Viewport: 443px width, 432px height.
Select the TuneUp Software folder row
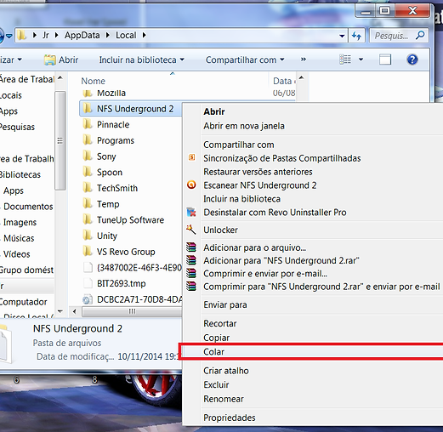pos(131,219)
